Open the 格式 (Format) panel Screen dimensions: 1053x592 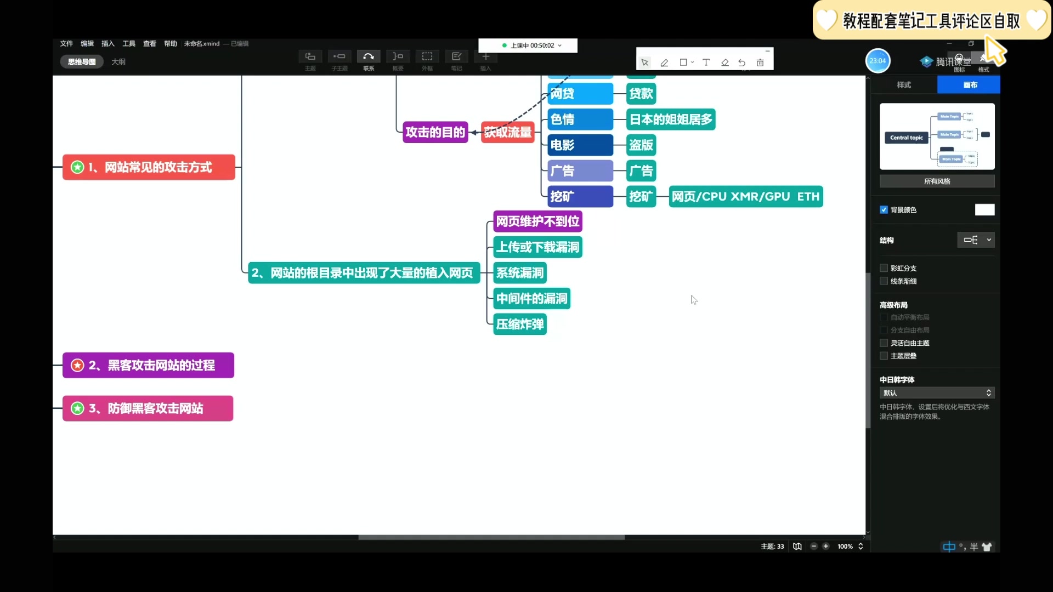point(983,61)
